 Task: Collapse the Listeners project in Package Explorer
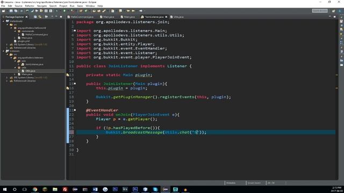pyautogui.click(x=4, y=51)
